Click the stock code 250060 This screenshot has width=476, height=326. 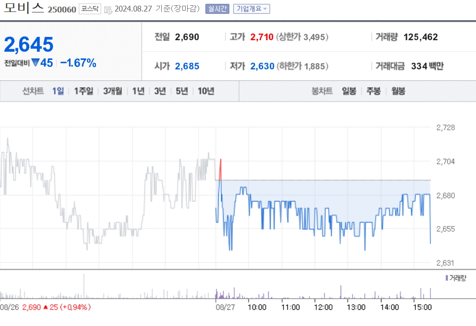62,10
